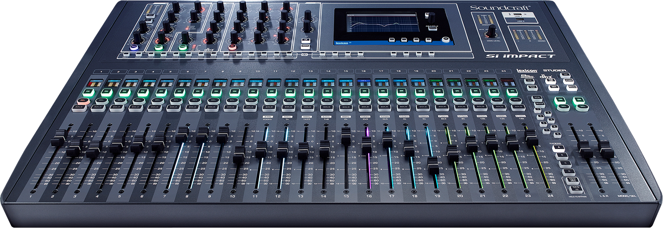Toggle the MONO master ON button
663x228 pixels.
tap(579, 100)
